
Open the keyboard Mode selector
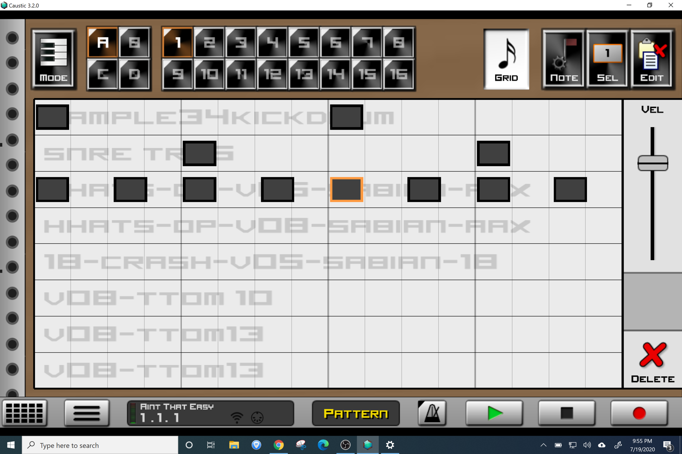click(54, 59)
